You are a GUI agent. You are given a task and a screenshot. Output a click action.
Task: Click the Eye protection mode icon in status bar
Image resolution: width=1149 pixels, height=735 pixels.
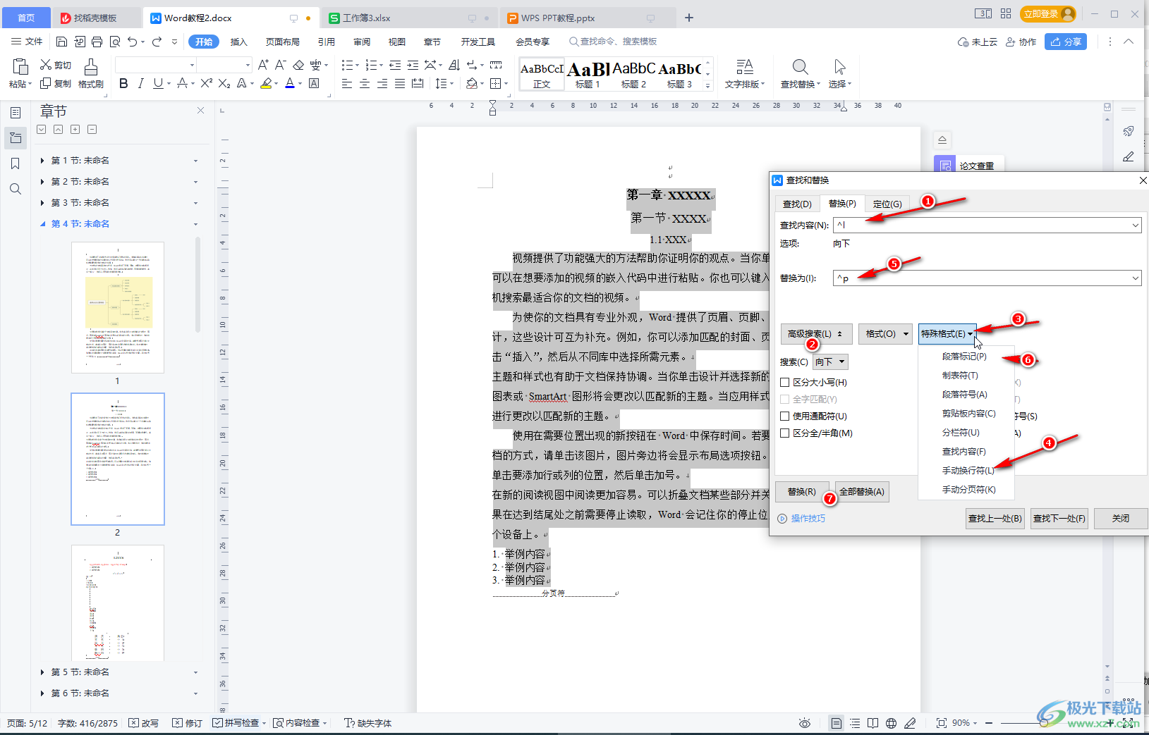tap(805, 723)
